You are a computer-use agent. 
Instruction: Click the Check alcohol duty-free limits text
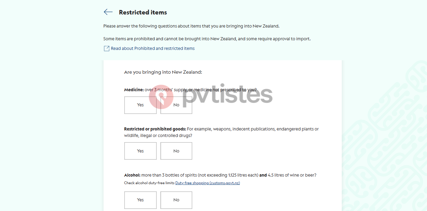tap(149, 183)
